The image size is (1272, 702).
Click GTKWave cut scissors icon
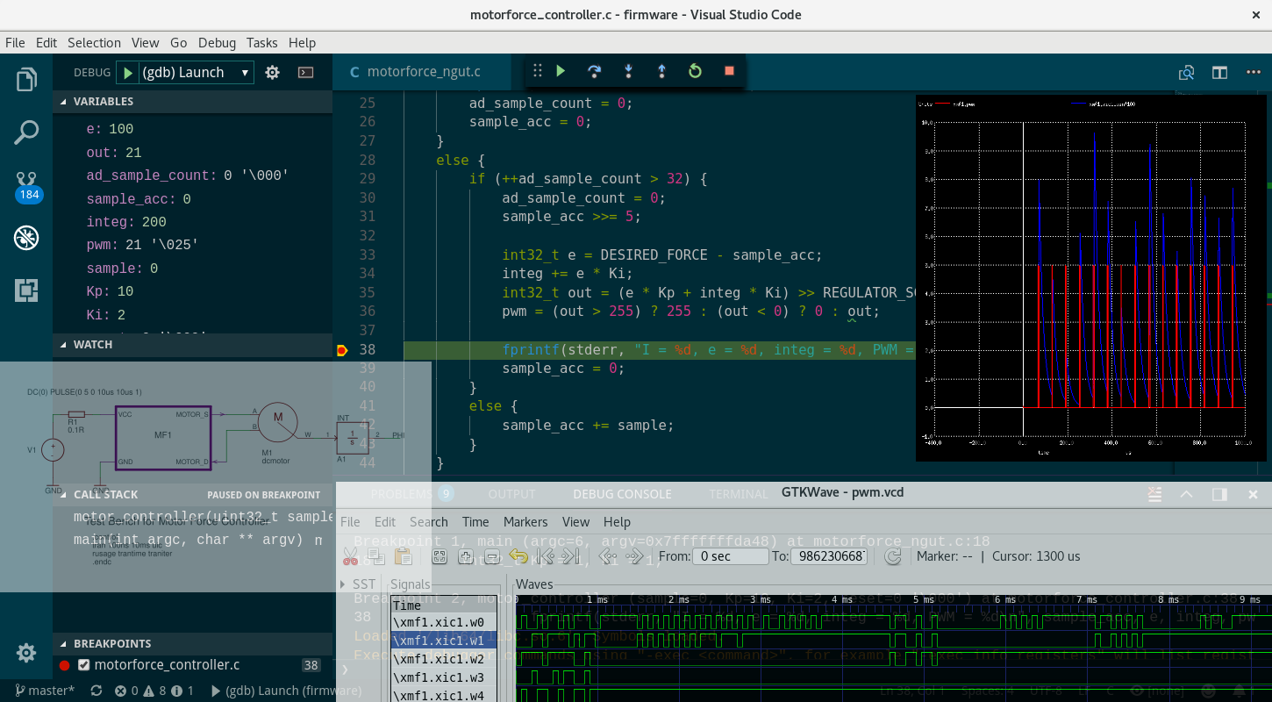[350, 556]
